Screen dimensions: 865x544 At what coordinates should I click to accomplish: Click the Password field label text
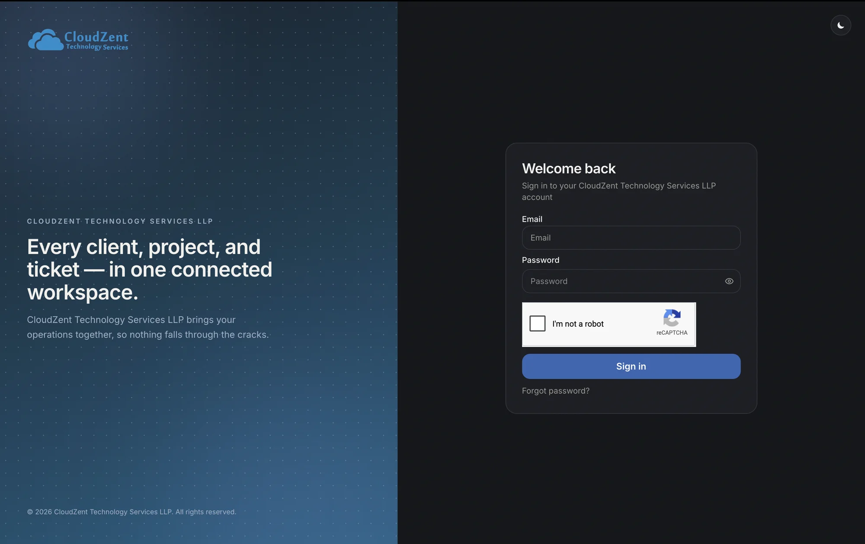click(540, 260)
